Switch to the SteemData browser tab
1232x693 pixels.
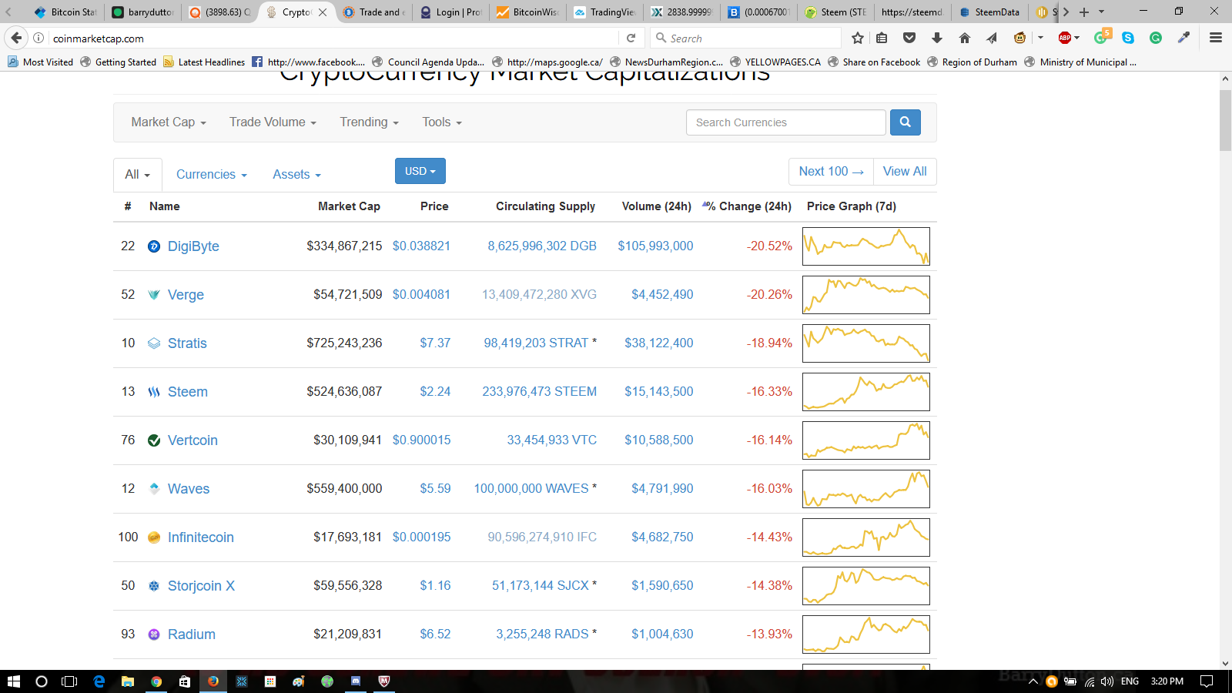point(989,12)
